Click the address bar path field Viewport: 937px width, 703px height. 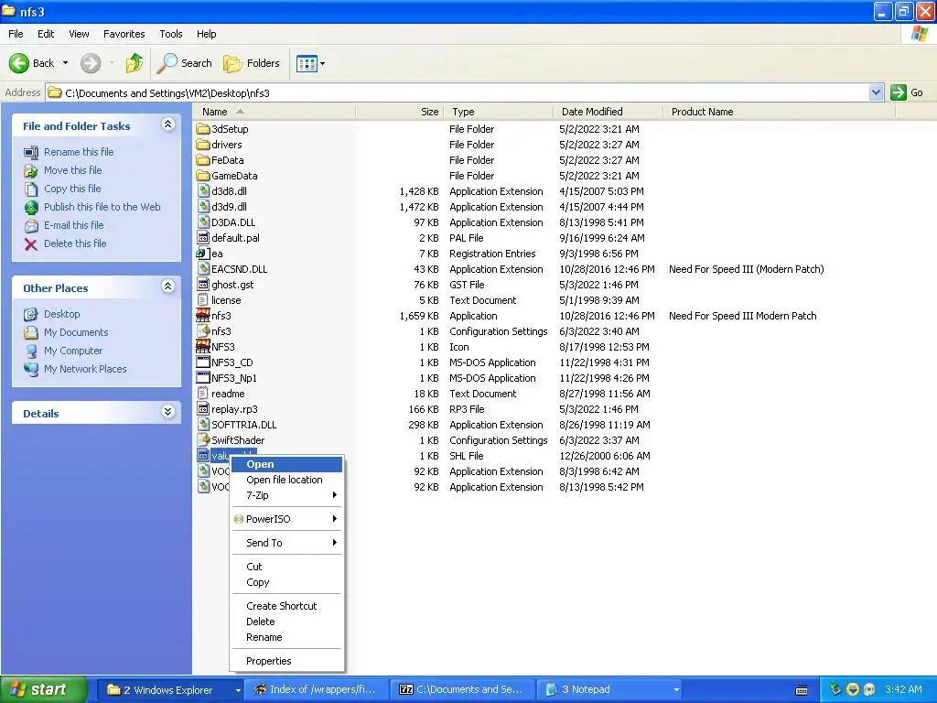tap(458, 92)
